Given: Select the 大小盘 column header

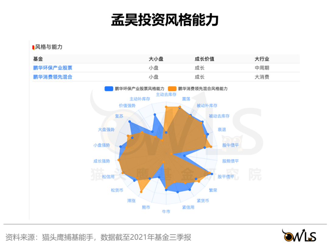Looking at the screenshot, I should point(156,59).
